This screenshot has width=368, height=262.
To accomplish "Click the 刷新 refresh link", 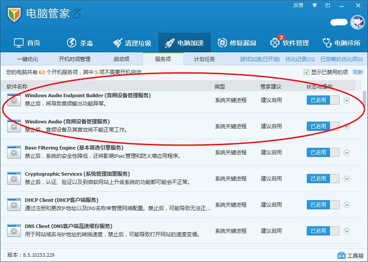I will 358,72.
